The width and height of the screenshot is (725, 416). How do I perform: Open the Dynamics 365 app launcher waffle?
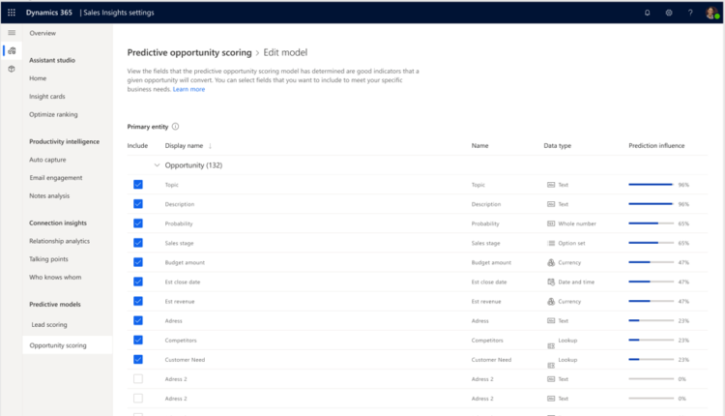(x=12, y=13)
